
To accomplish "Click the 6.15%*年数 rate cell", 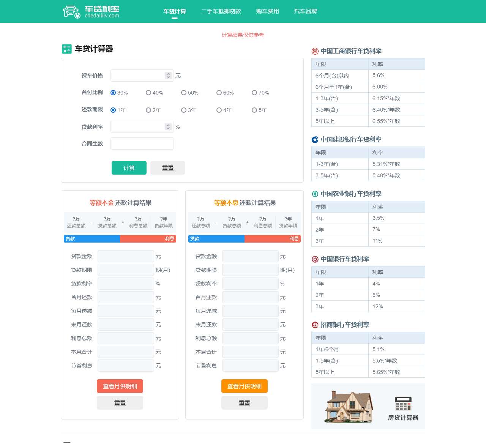I will (x=396, y=98).
